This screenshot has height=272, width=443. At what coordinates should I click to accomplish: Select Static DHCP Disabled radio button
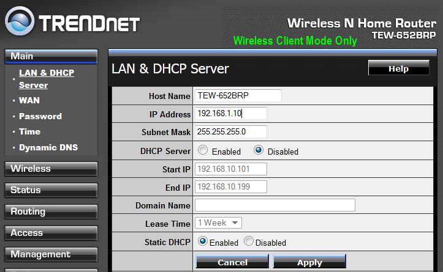point(249,241)
